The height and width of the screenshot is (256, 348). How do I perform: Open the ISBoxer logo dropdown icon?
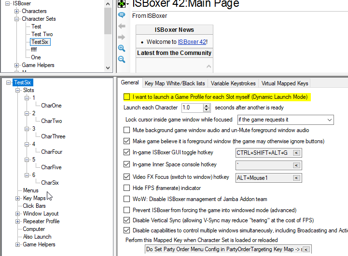click(x=123, y=3)
